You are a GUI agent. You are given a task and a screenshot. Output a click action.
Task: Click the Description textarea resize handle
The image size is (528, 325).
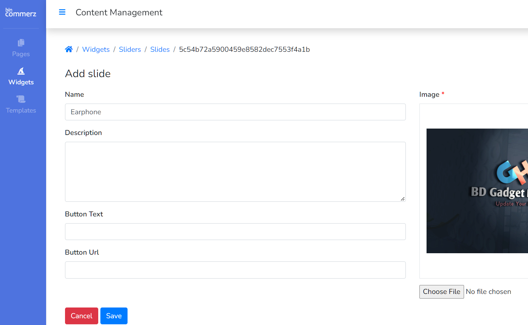tap(403, 199)
